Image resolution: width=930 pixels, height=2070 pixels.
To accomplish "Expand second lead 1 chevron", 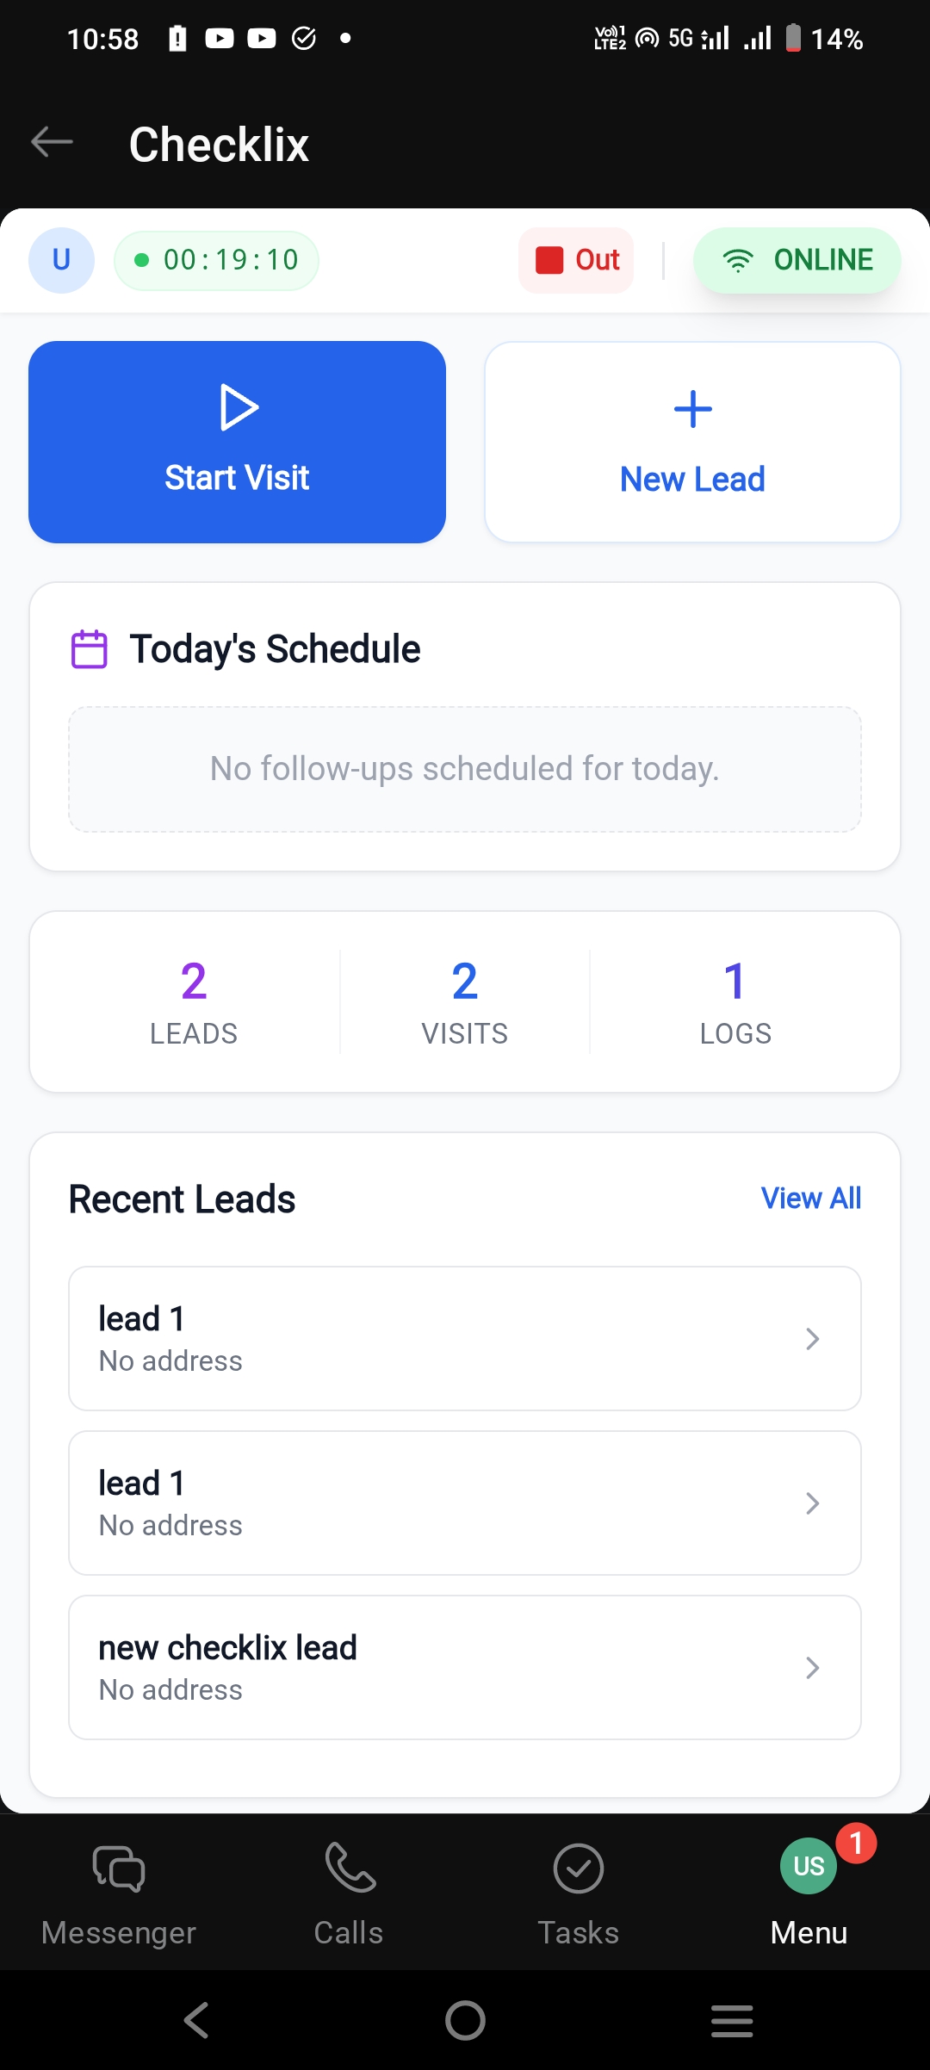I will point(811,1503).
